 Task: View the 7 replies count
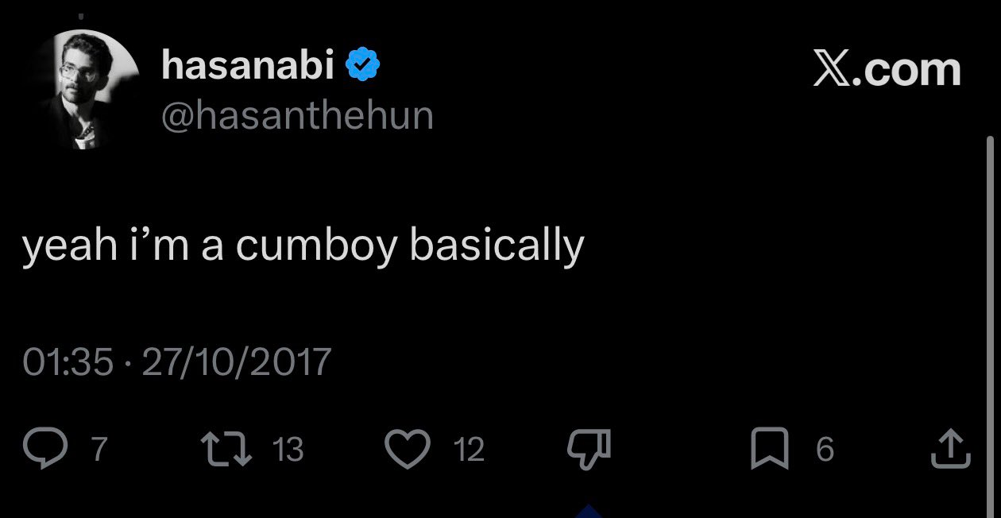tap(99, 450)
